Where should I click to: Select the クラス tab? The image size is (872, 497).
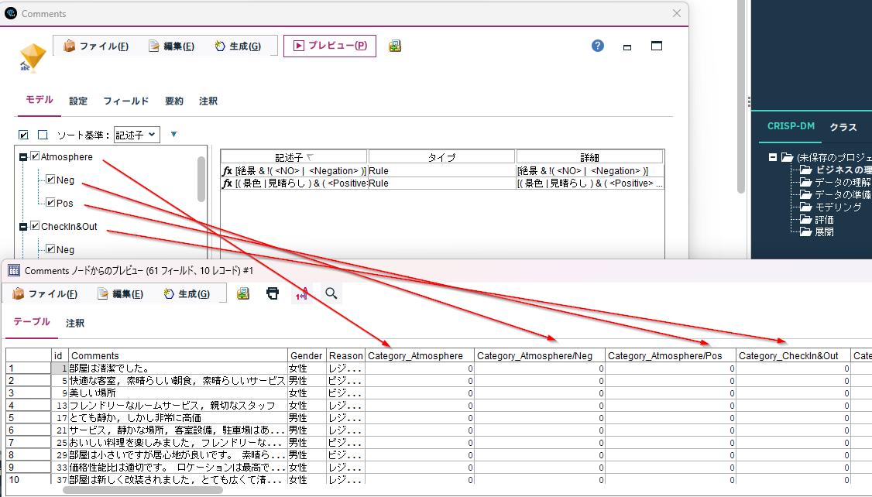843,127
